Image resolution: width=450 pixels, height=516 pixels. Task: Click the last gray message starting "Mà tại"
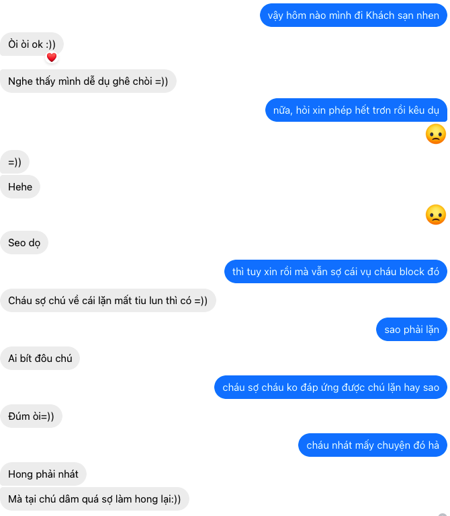(x=95, y=499)
